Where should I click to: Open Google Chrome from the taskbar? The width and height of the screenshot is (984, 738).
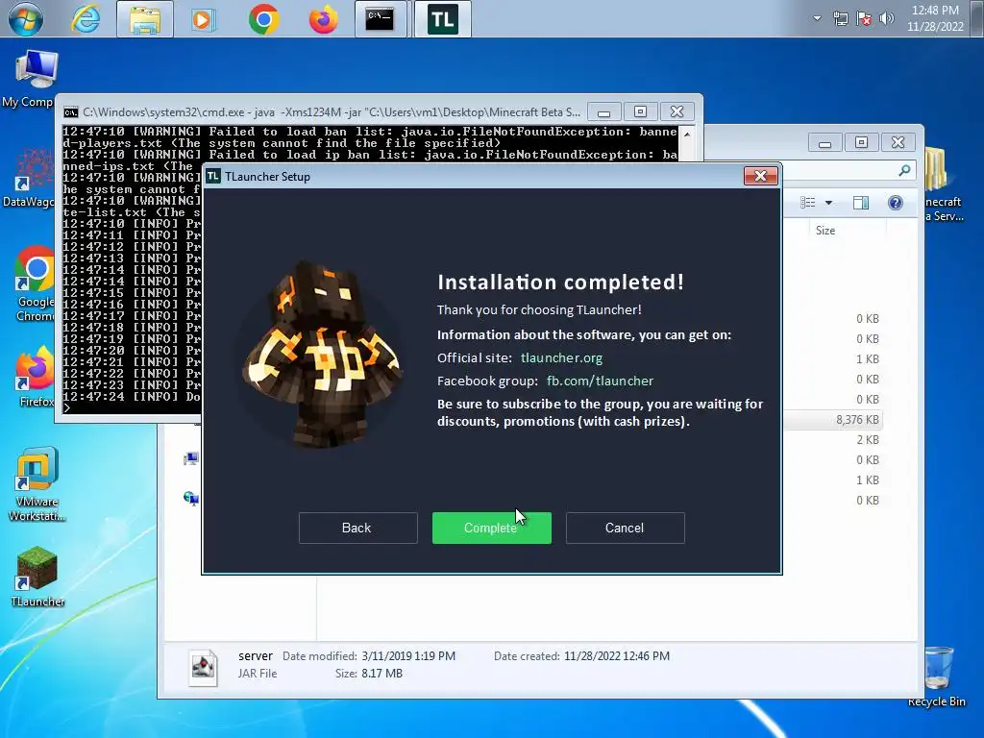pos(263,19)
